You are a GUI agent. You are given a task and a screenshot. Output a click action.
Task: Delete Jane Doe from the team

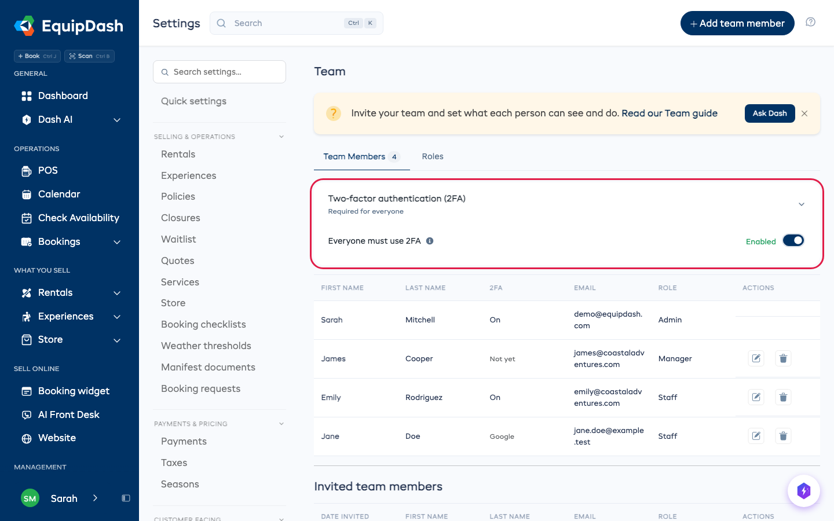click(783, 436)
